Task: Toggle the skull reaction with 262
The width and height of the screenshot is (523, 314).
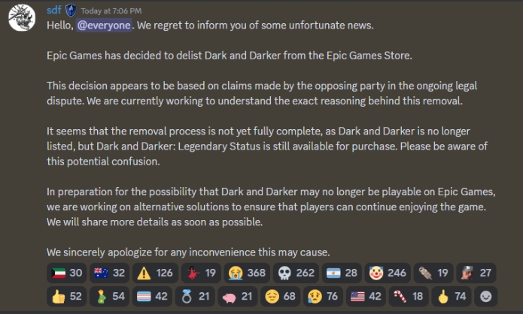Action: click(296, 273)
